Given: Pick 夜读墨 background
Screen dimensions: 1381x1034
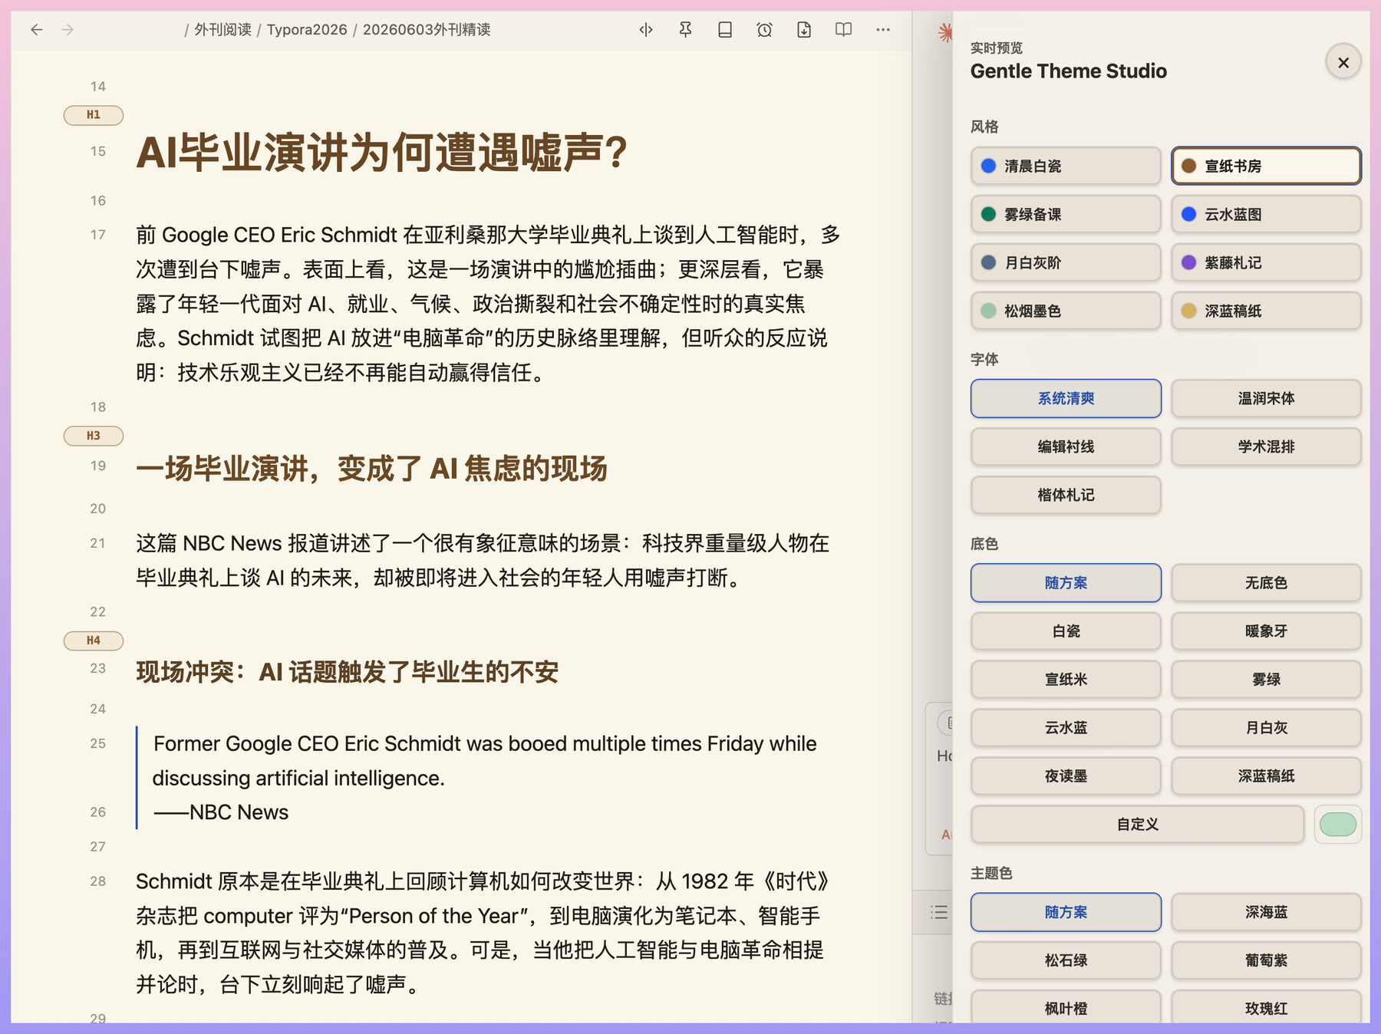Looking at the screenshot, I should pyautogui.click(x=1066, y=776).
